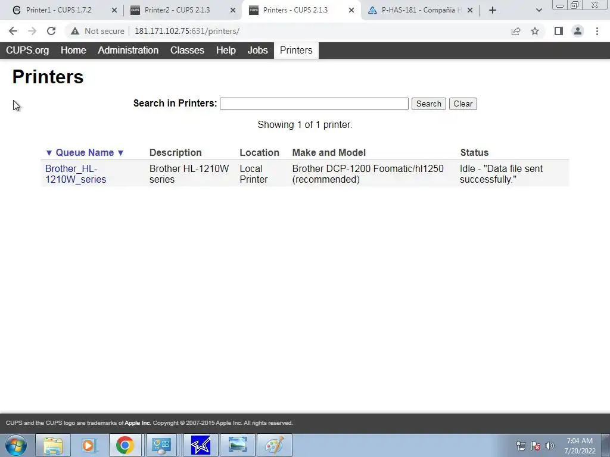Click the Idle status text
The image size is (610, 457).
click(501, 174)
